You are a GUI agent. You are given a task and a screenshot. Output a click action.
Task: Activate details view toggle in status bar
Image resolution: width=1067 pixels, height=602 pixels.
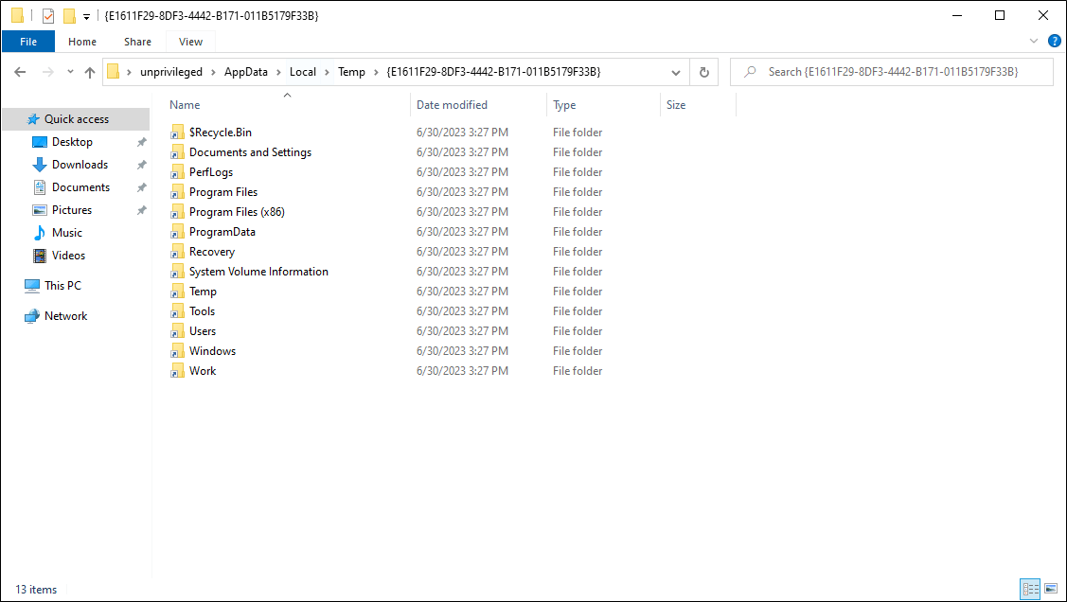[1031, 589]
